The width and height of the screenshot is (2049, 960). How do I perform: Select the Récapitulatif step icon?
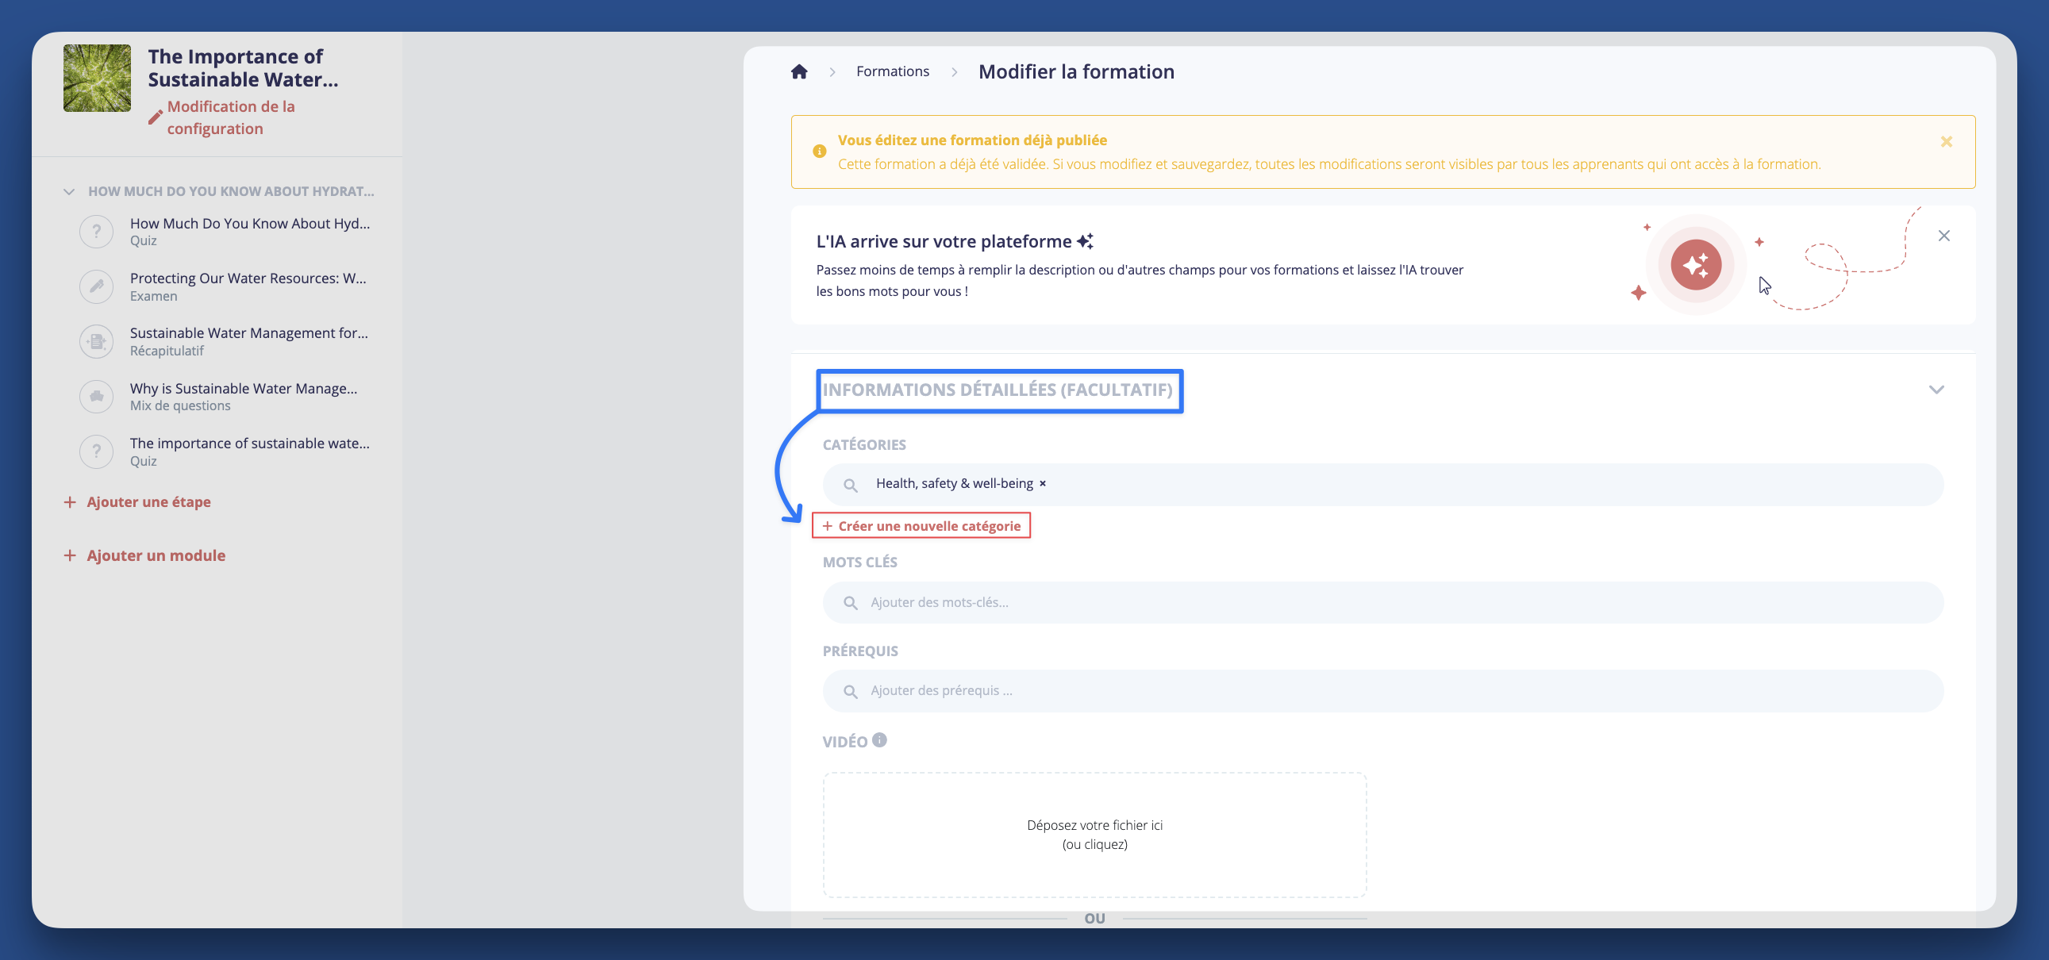pos(96,340)
